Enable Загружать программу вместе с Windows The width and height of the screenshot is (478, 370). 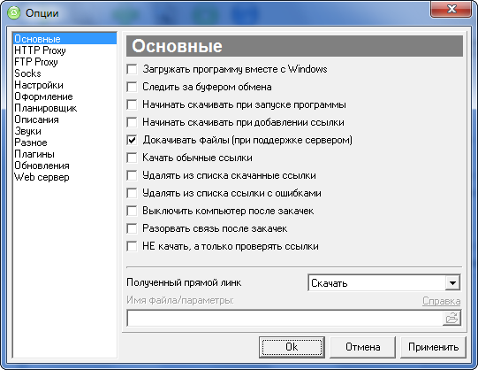coord(132,69)
